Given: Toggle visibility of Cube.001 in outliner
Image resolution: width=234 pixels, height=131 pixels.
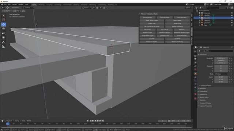Looking at the screenshot, I should tap(232, 15).
